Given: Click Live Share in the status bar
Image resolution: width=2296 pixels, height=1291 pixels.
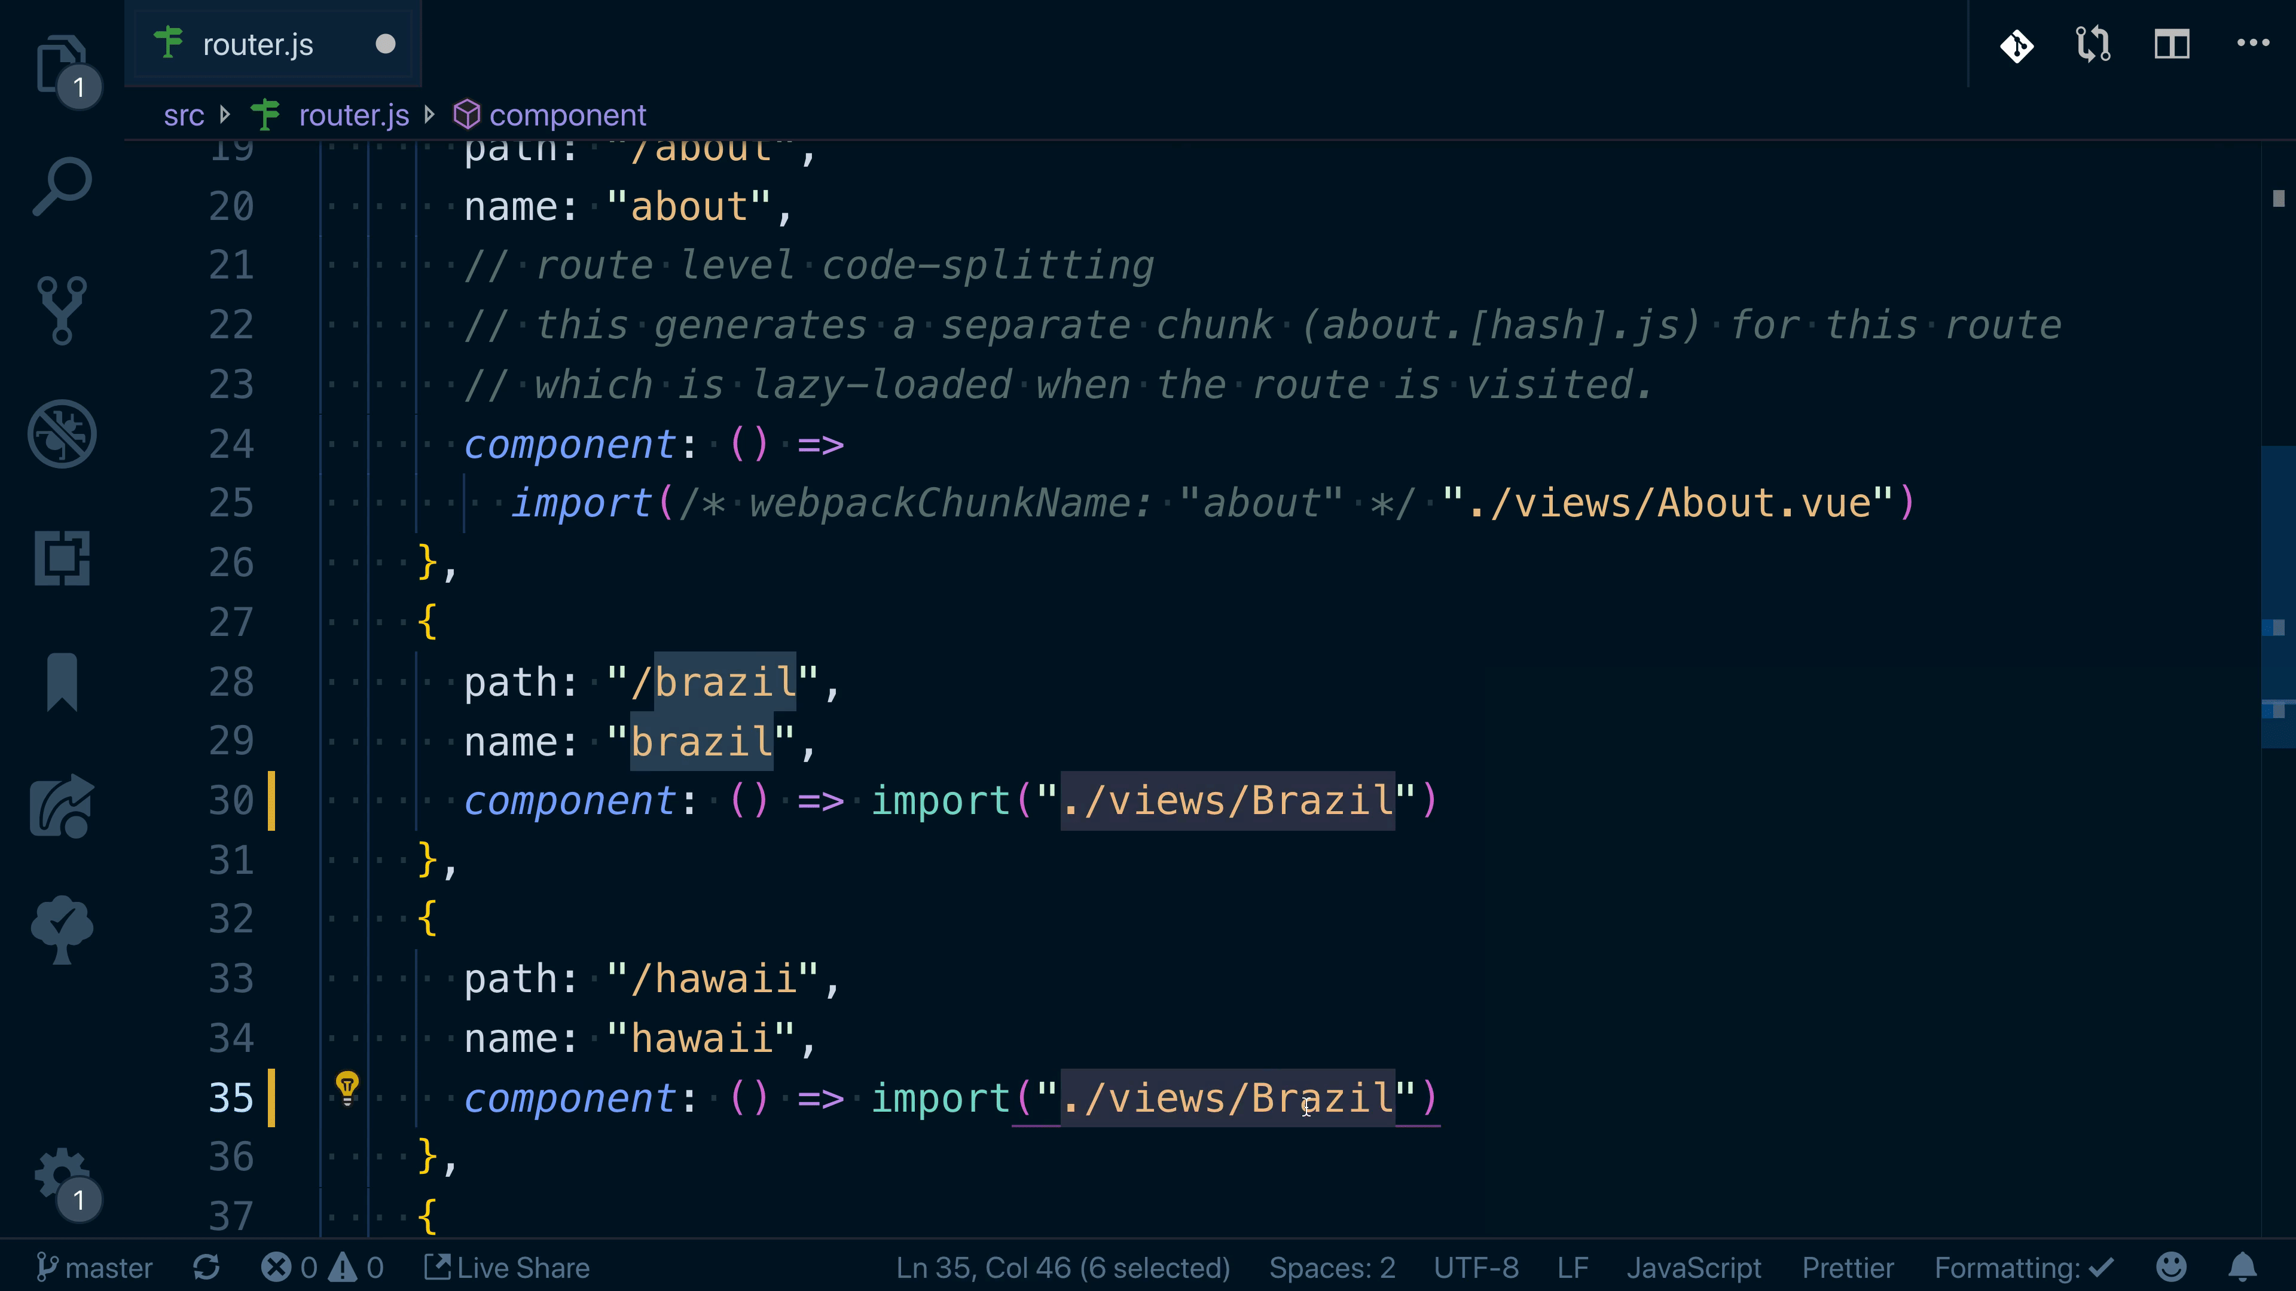Looking at the screenshot, I should click(506, 1267).
